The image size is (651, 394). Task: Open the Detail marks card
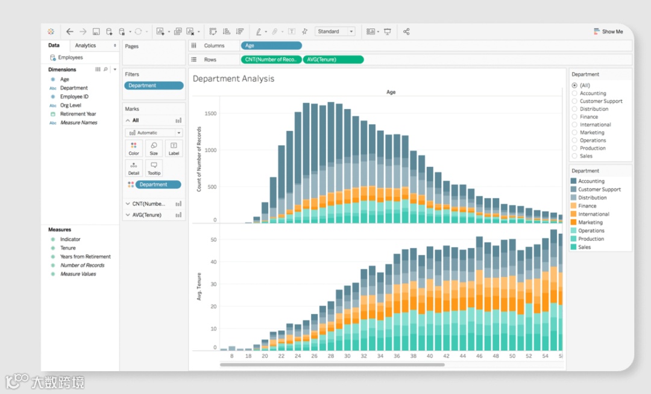tap(134, 168)
